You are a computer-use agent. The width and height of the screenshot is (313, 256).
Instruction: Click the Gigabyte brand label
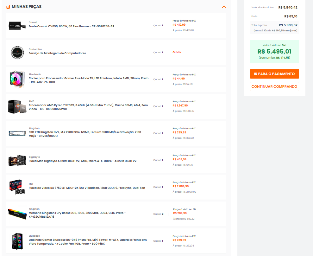click(x=34, y=157)
